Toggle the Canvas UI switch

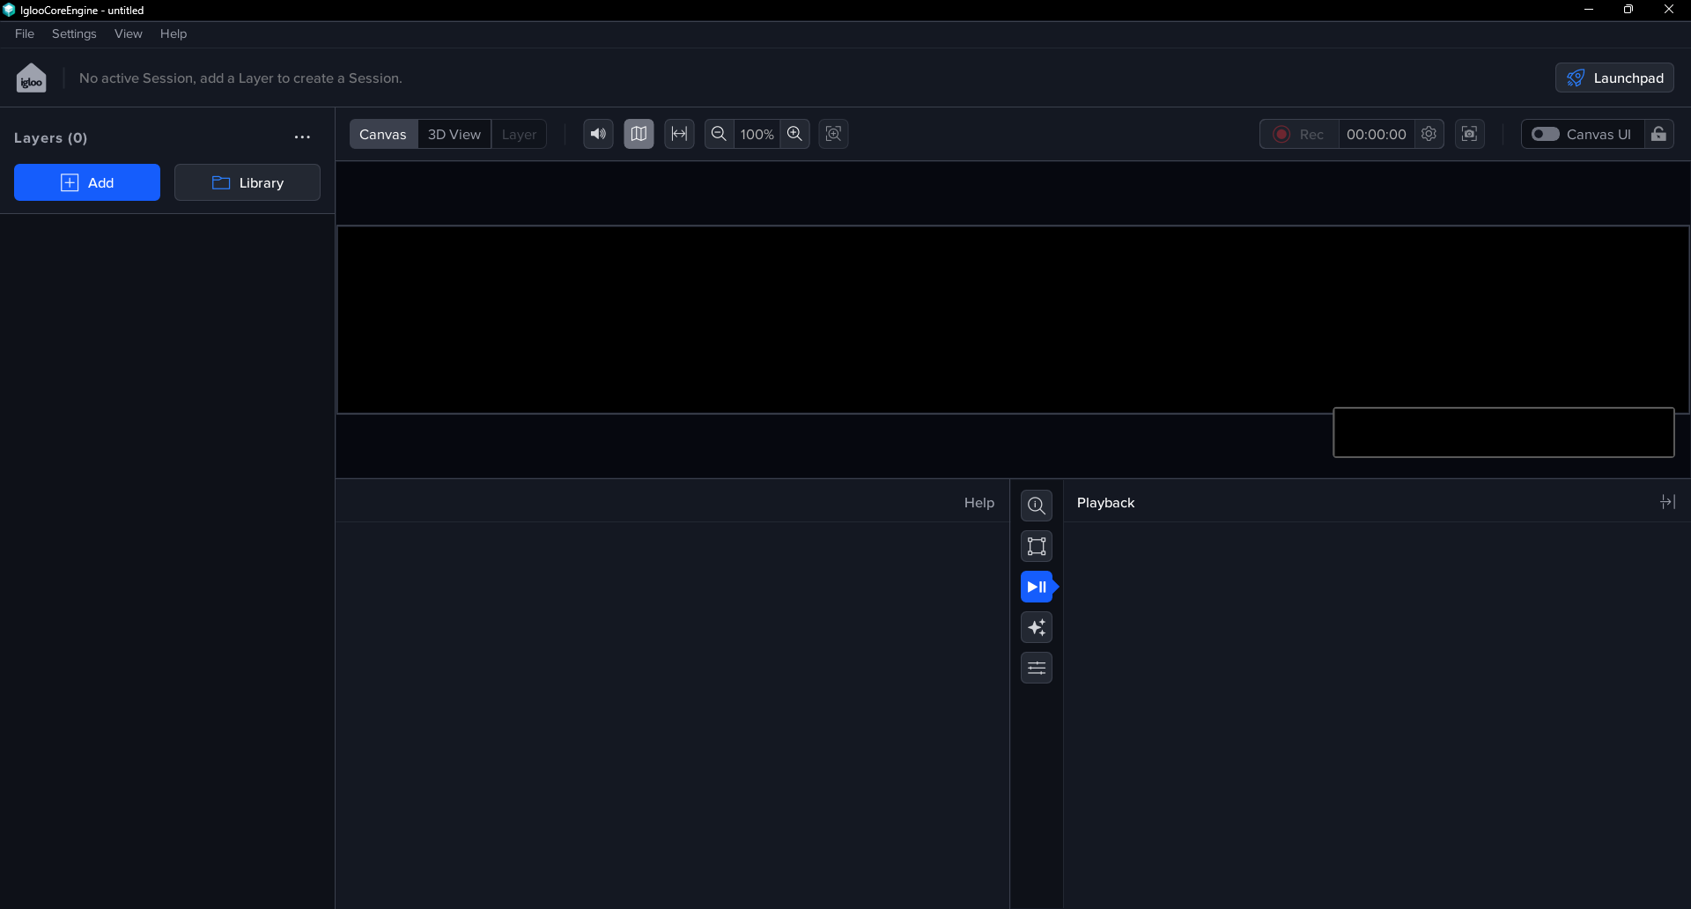pyautogui.click(x=1545, y=134)
